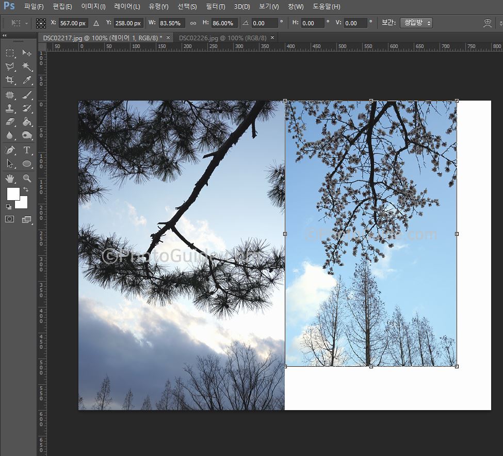Select the Hand tool
Image resolution: width=503 pixels, height=456 pixels.
pos(10,178)
